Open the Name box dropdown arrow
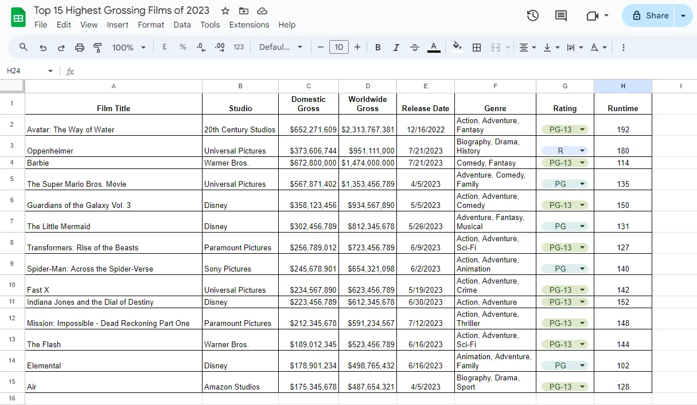697x405 pixels. tap(50, 71)
